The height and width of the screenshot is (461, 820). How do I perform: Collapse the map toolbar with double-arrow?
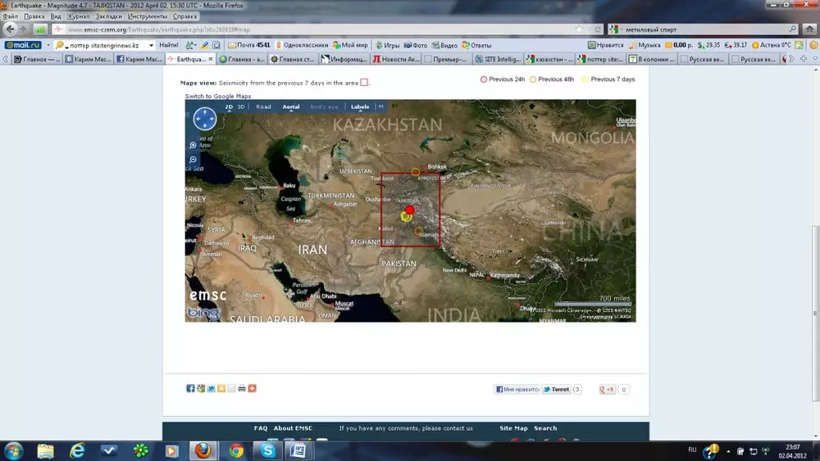(x=380, y=106)
